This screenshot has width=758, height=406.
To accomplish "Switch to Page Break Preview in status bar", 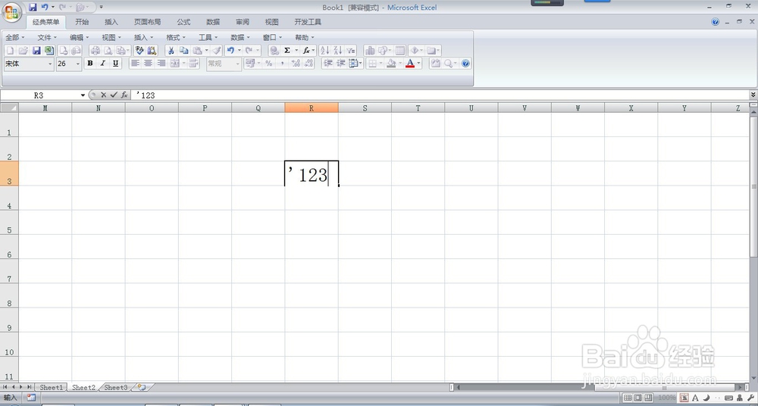I will [649, 398].
